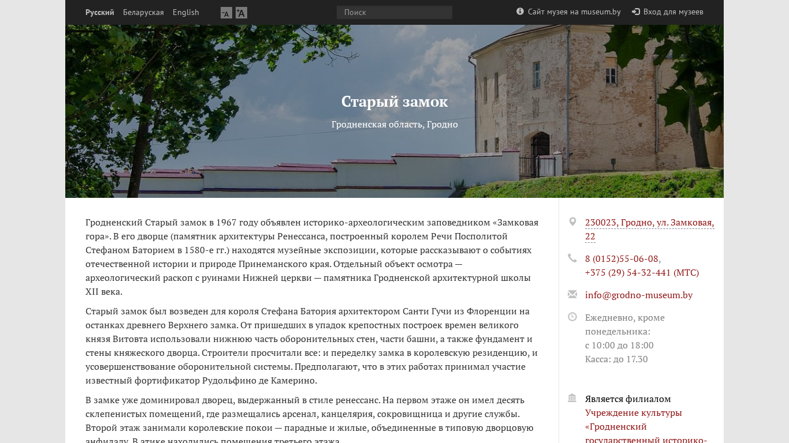Image resolution: width=789 pixels, height=443 pixels.
Task: Click the museum building branch icon
Action: pos(572,398)
